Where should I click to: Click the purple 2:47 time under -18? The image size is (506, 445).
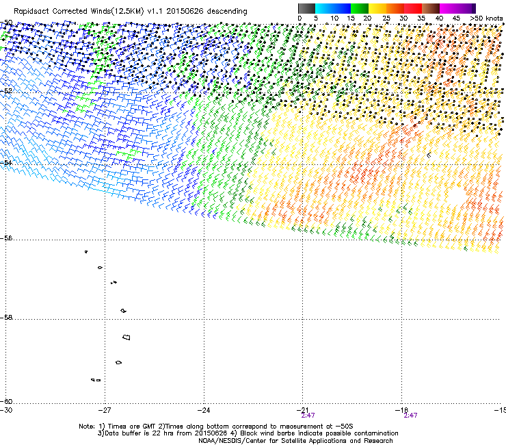[x=410, y=416]
